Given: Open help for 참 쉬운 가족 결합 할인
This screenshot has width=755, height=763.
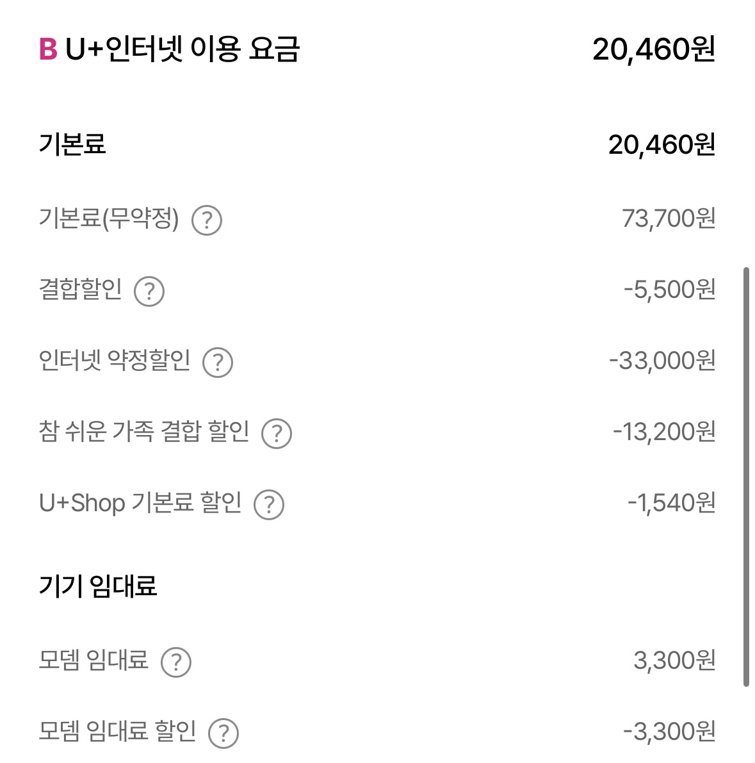Looking at the screenshot, I should 277,434.
